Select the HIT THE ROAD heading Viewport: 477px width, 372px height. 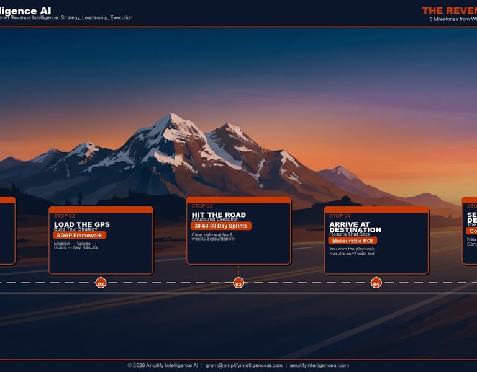219,215
